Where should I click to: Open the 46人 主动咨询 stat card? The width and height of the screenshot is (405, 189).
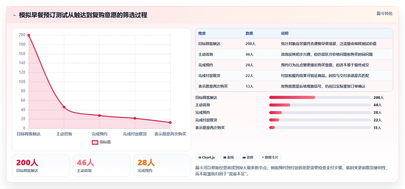pos(101,166)
